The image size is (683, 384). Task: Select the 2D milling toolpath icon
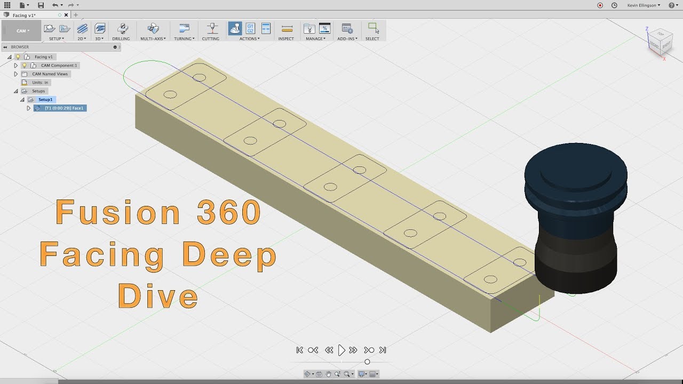pyautogui.click(x=82, y=28)
